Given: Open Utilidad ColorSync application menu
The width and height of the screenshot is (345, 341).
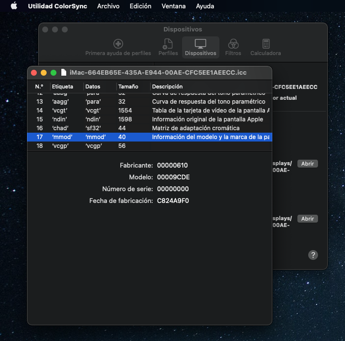Looking at the screenshot, I should pyautogui.click(x=57, y=6).
